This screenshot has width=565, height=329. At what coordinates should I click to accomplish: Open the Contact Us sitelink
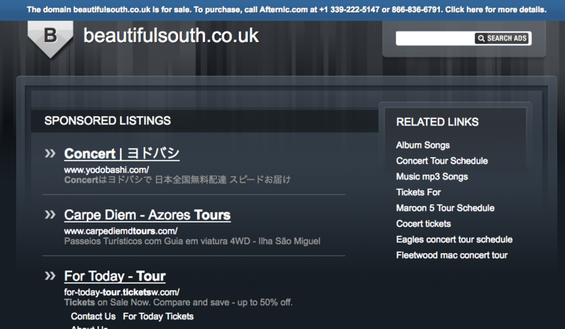(x=93, y=316)
